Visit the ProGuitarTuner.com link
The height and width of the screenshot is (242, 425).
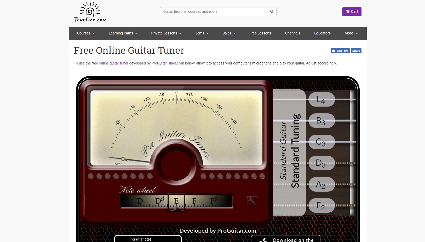click(168, 63)
